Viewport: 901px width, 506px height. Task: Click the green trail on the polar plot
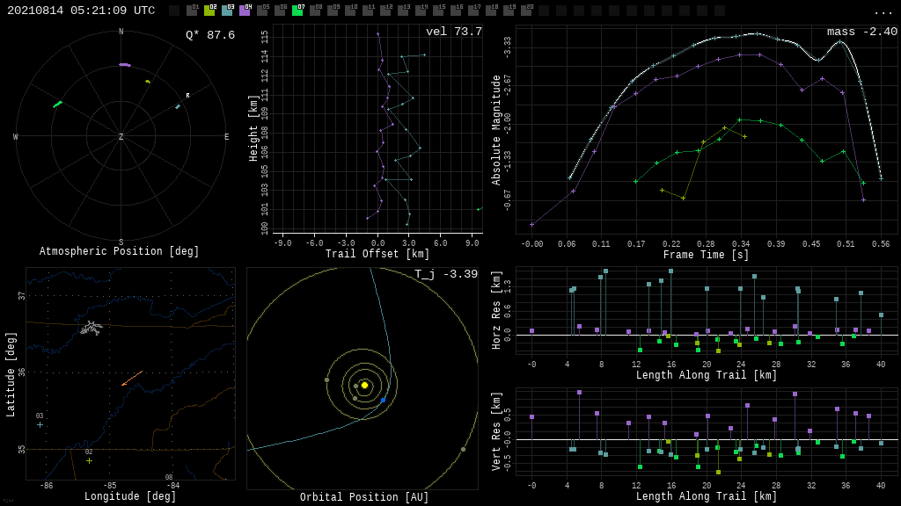coord(57,105)
